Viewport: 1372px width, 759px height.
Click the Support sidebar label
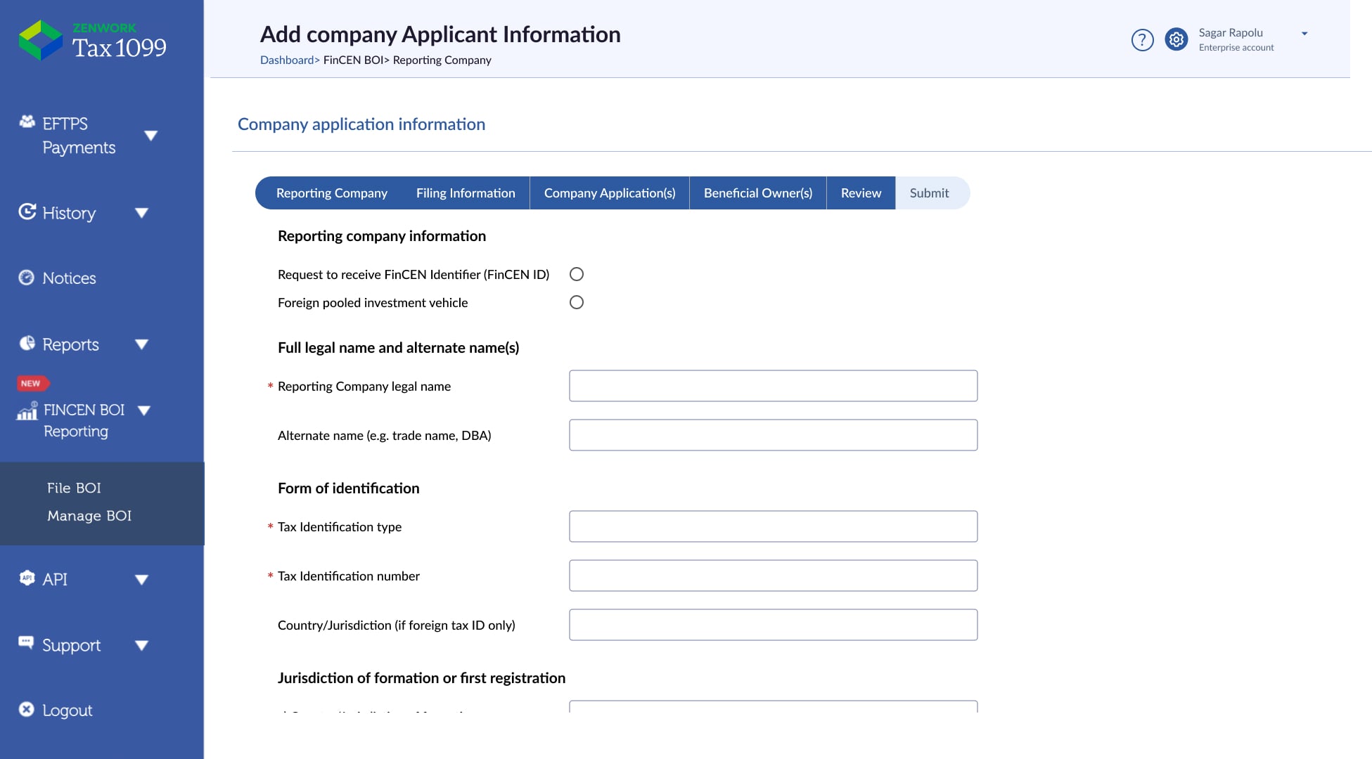[71, 645]
